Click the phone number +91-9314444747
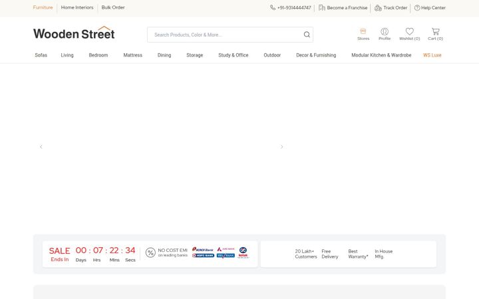This screenshot has height=299, width=479. [x=291, y=7]
